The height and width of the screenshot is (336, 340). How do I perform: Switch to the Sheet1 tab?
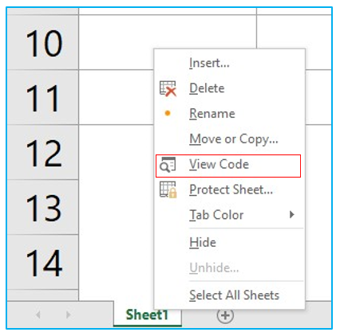(x=148, y=315)
